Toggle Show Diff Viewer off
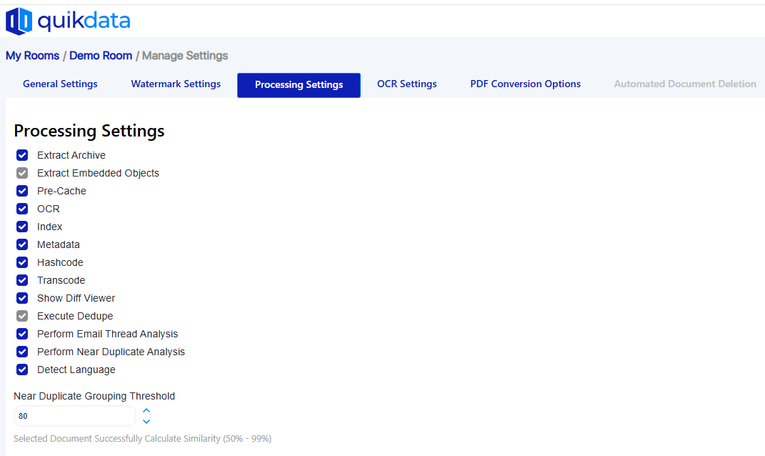 (21, 298)
